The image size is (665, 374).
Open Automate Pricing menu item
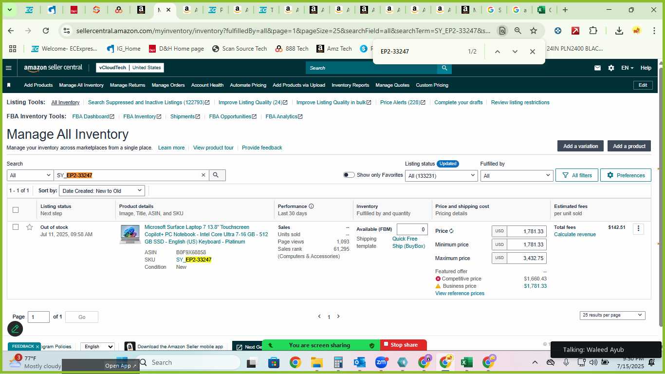click(248, 85)
